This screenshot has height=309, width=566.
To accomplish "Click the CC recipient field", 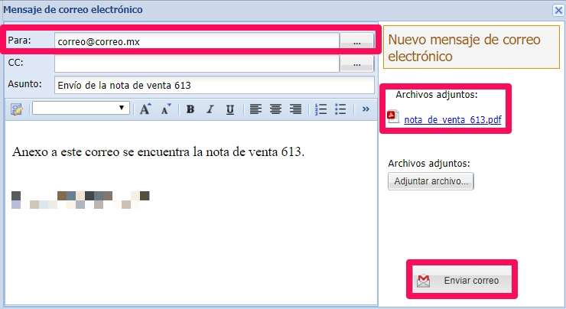I will tap(197, 63).
